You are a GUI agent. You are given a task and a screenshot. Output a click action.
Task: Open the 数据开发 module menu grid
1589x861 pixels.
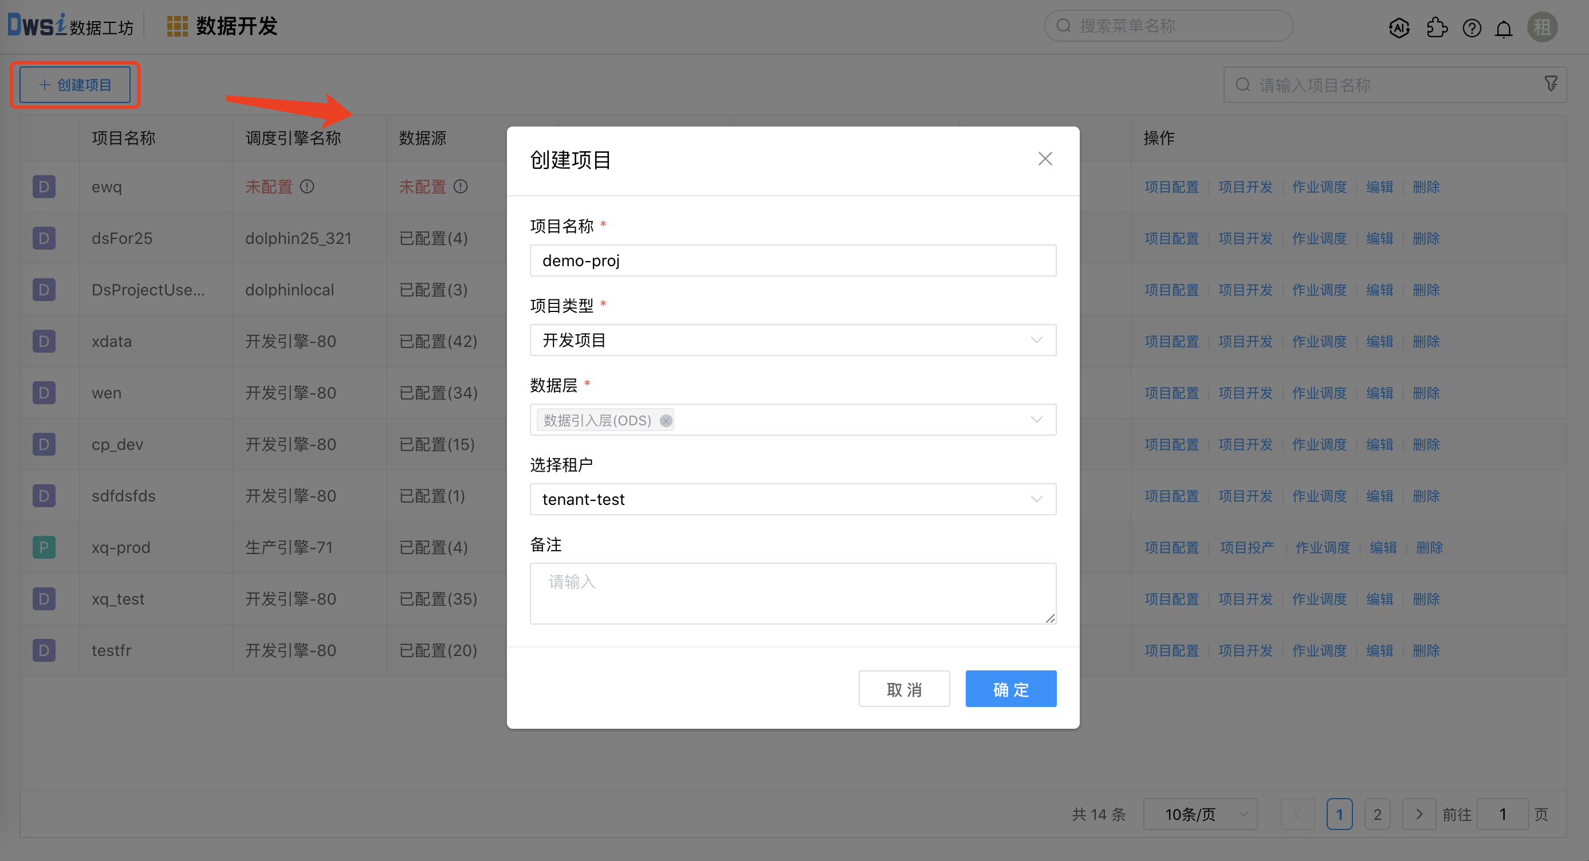coord(177,26)
